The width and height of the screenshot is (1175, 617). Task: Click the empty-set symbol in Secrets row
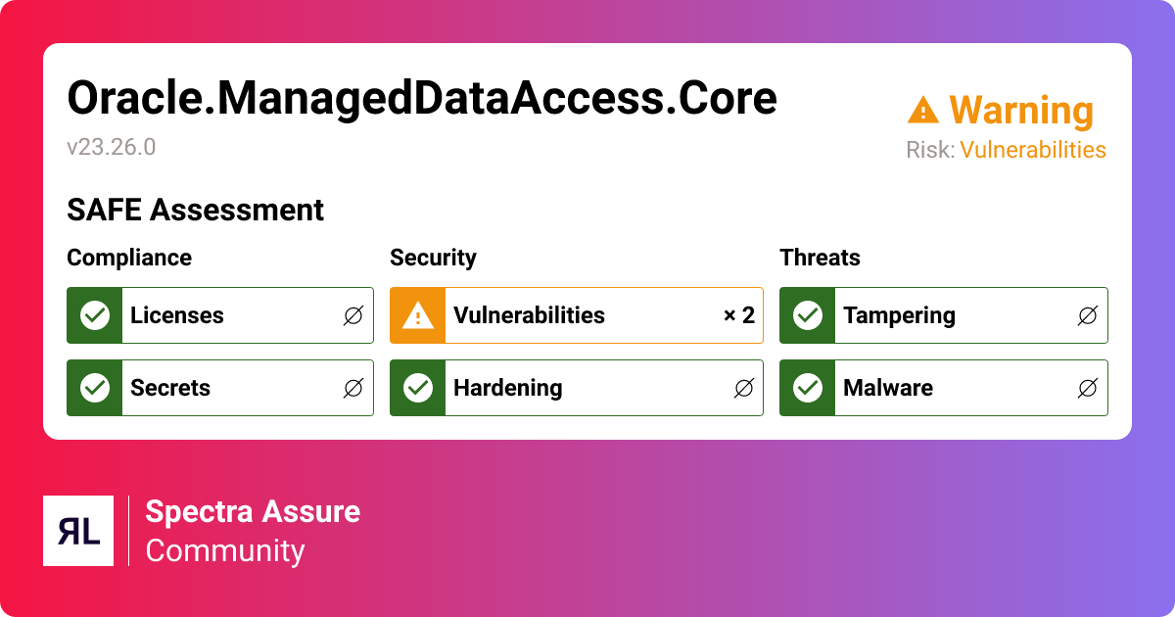tap(353, 388)
